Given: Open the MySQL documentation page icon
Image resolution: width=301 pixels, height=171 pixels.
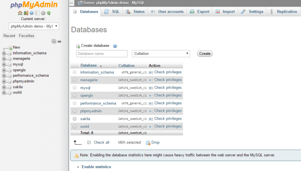Looking at the screenshot, I should coord(37,13).
